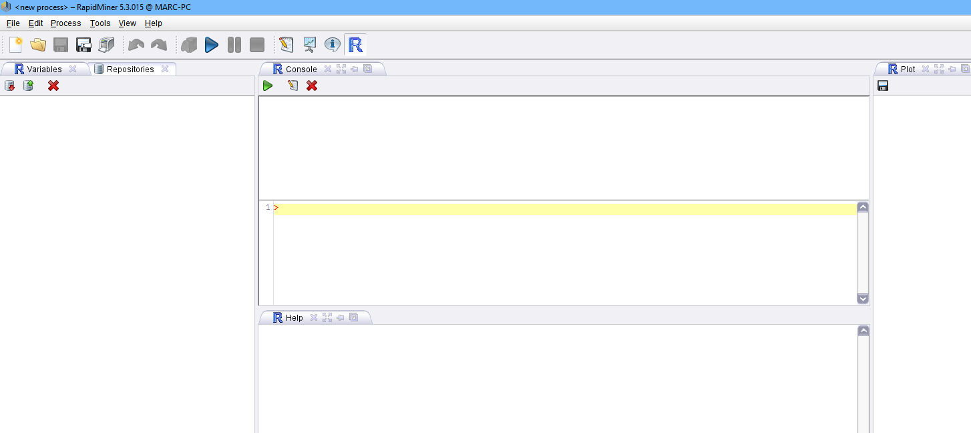Open the Tools menu
Screen dimensions: 971x433
click(100, 23)
